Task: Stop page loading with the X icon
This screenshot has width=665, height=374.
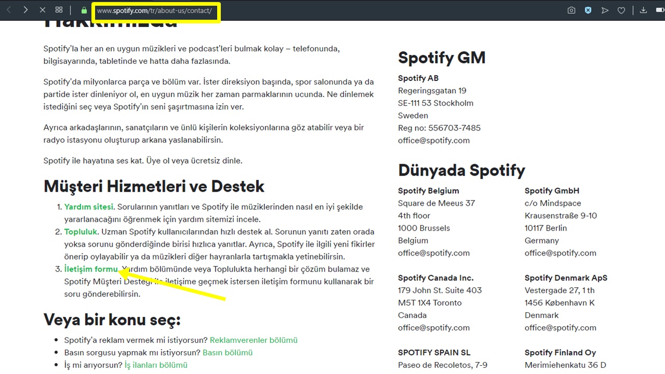Action: click(x=42, y=9)
